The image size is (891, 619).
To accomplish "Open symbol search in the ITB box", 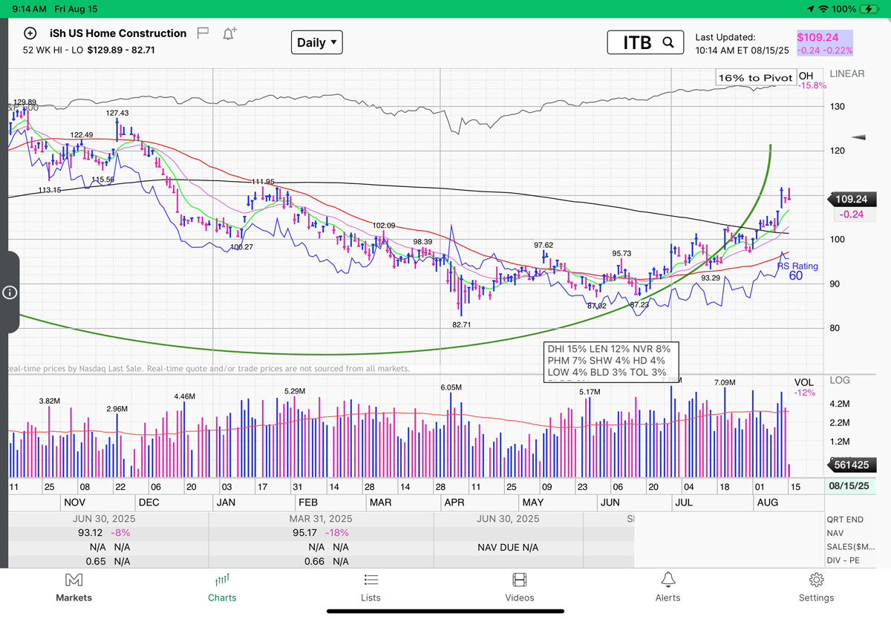I will coord(645,42).
